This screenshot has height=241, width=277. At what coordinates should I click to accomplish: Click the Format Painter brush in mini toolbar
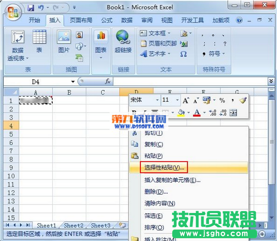tap(243, 100)
